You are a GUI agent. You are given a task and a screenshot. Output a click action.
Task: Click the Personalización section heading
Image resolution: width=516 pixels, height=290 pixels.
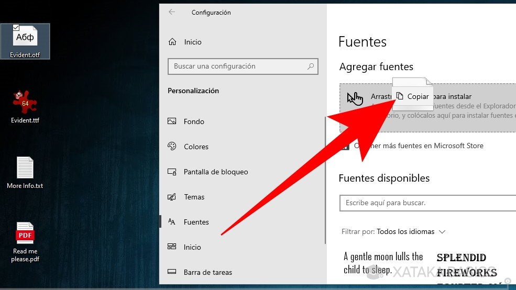coord(193,91)
